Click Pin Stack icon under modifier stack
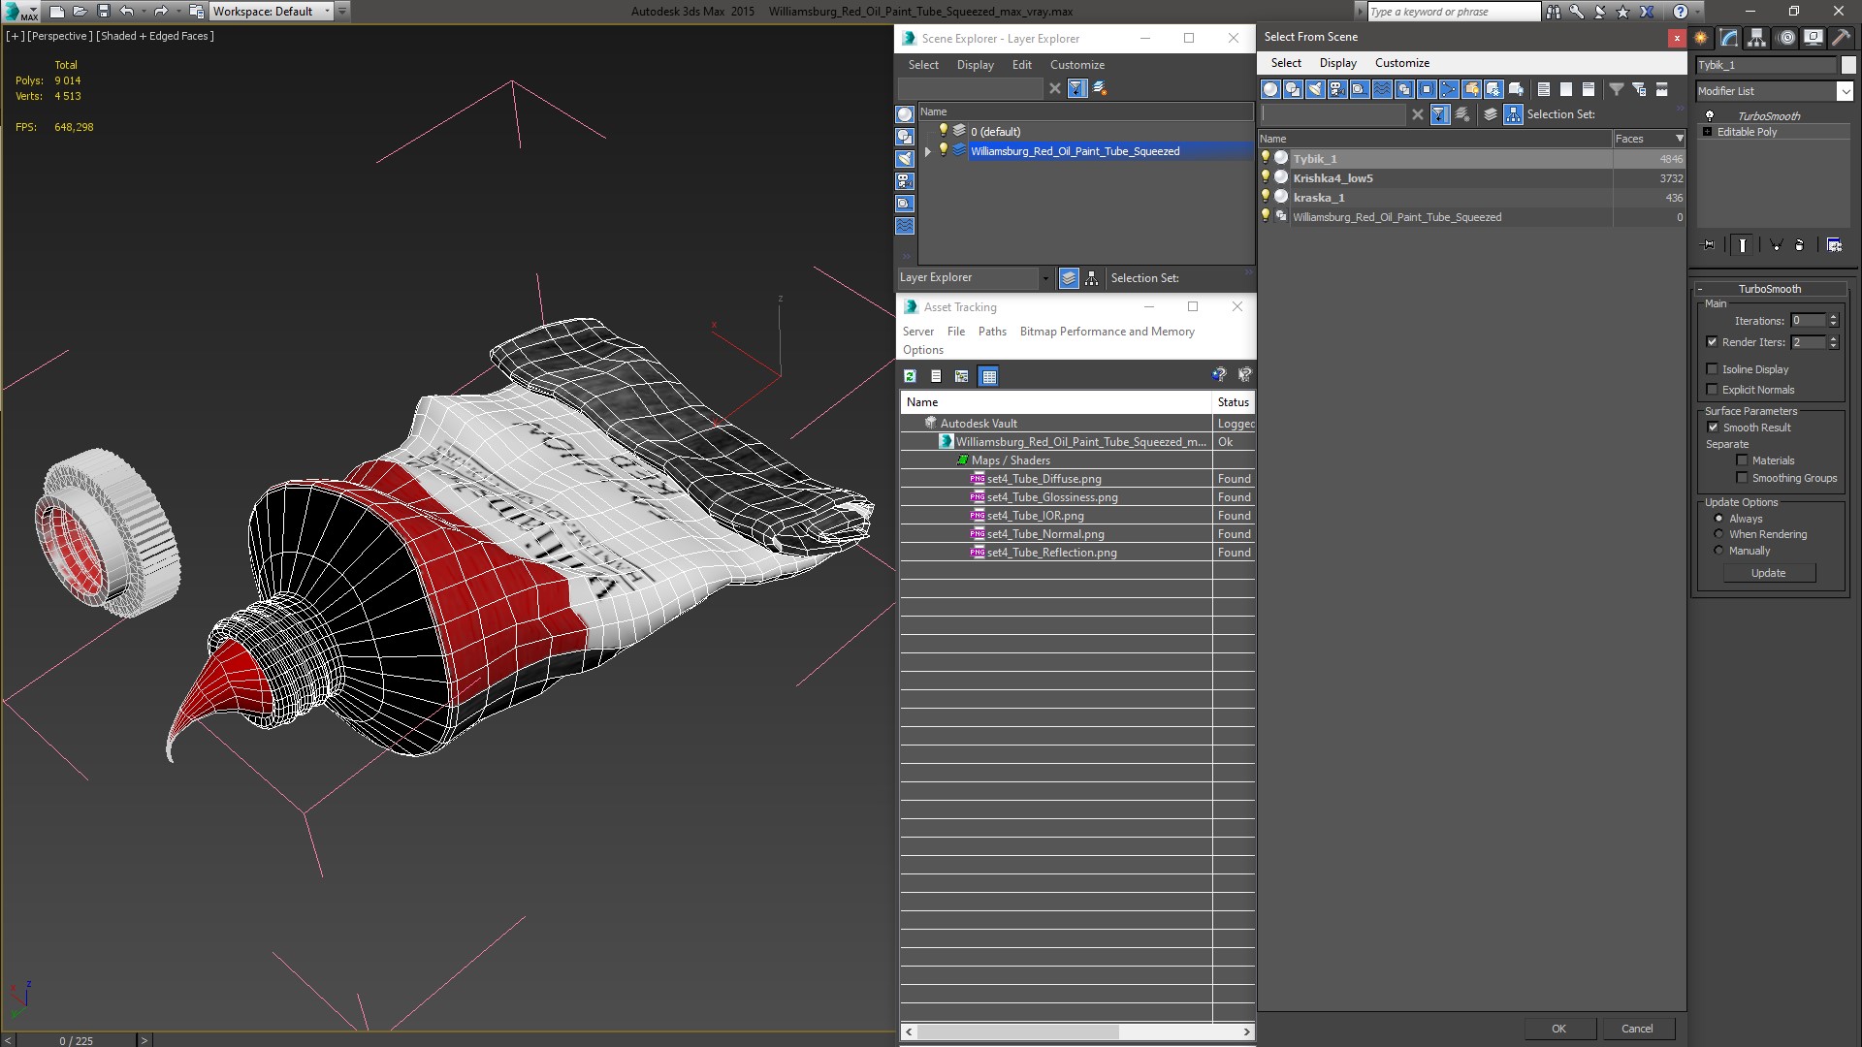Viewport: 1862px width, 1047px height. click(1709, 245)
